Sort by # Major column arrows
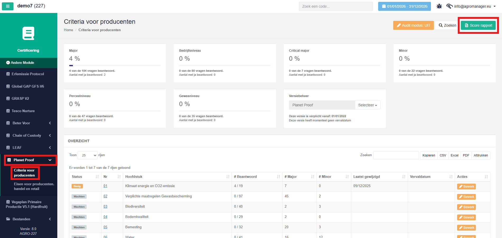Screen dimensions: 502x238 (x=313, y=177)
